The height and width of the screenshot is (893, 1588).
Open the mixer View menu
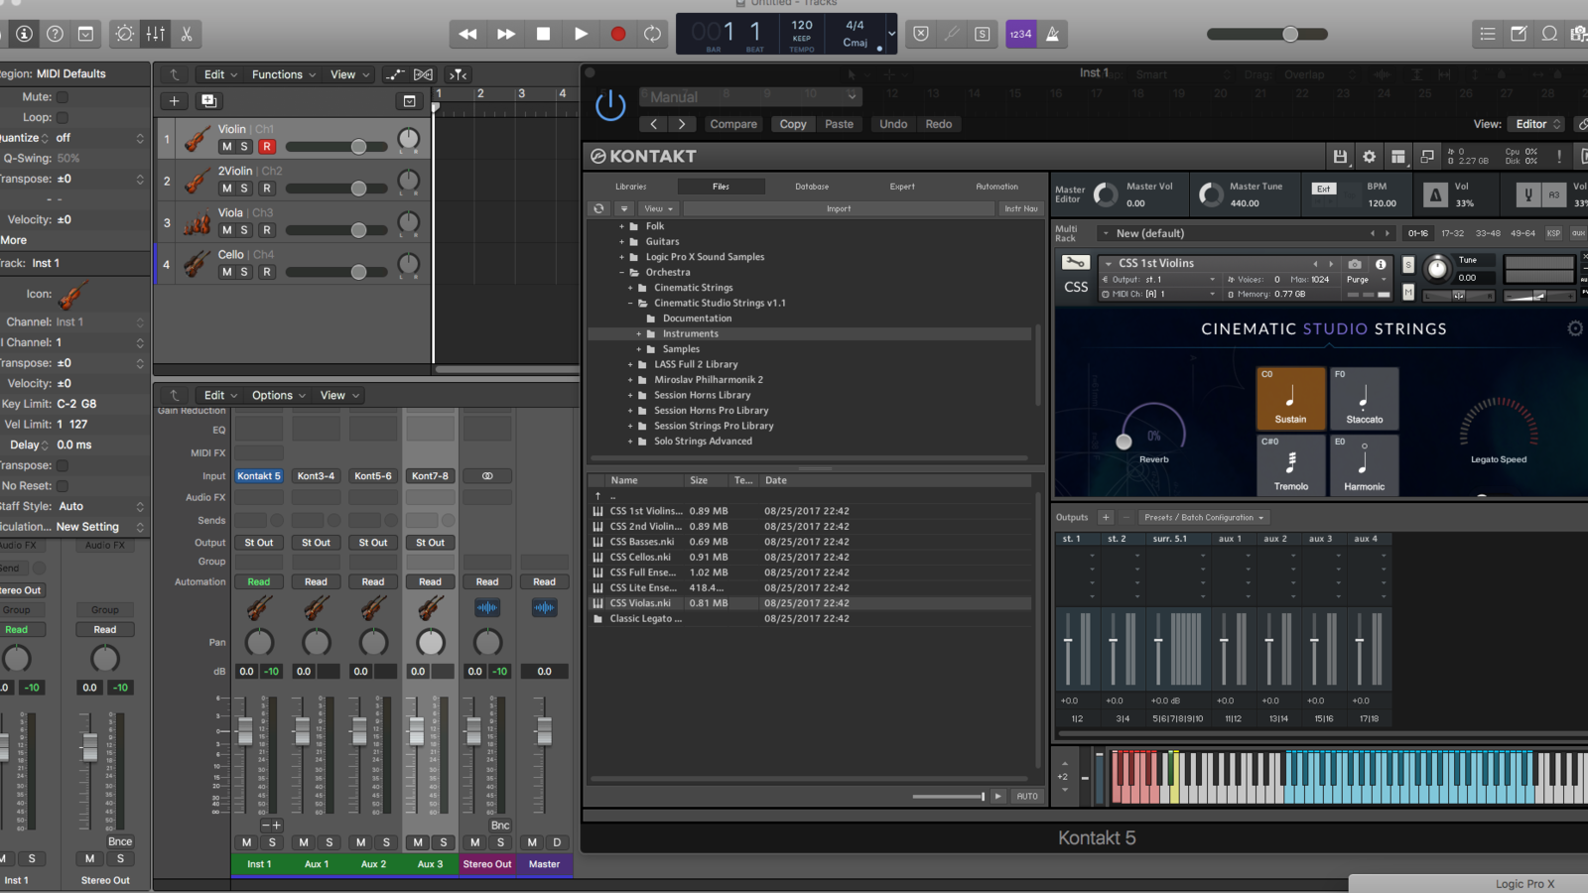pos(339,395)
